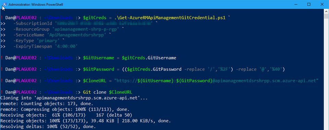Minimize the PowerShell window
This screenshot has width=329, height=130.
point(296,4)
